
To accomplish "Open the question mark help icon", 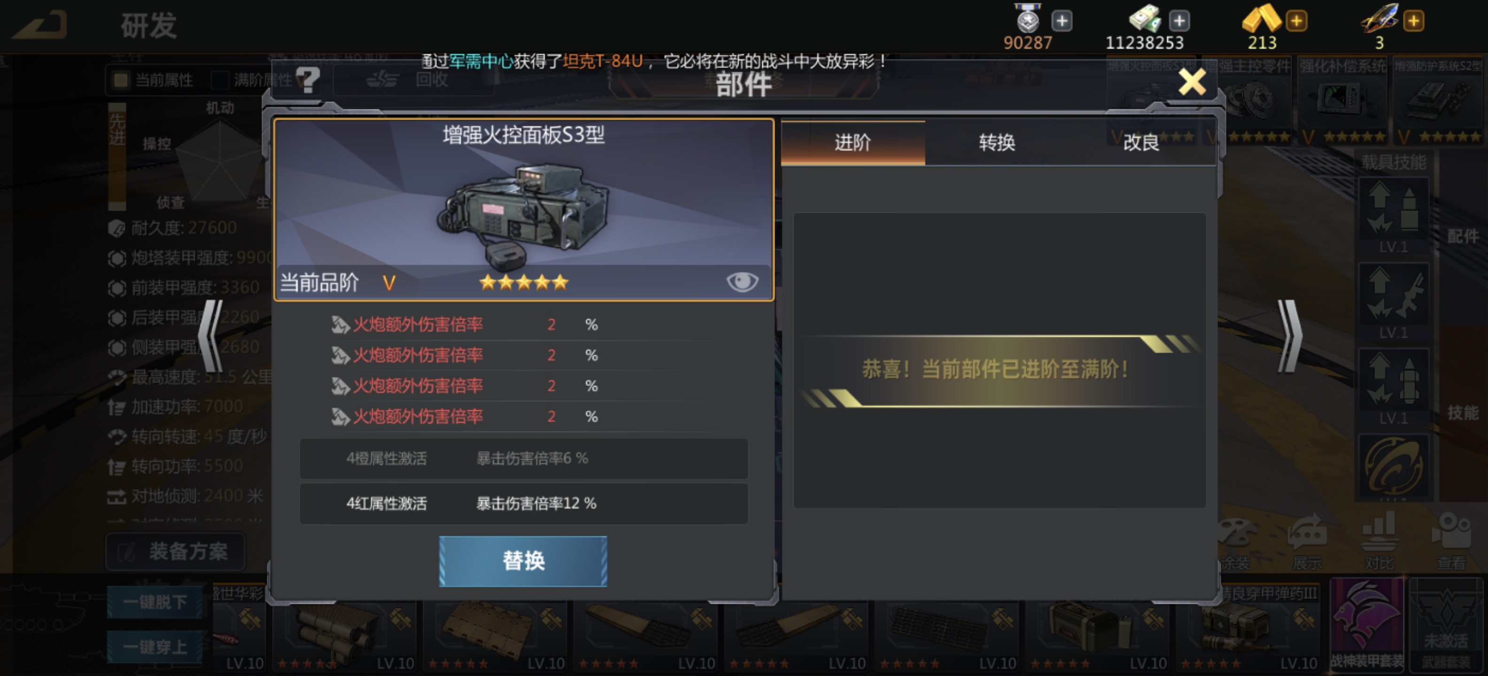I will [308, 80].
